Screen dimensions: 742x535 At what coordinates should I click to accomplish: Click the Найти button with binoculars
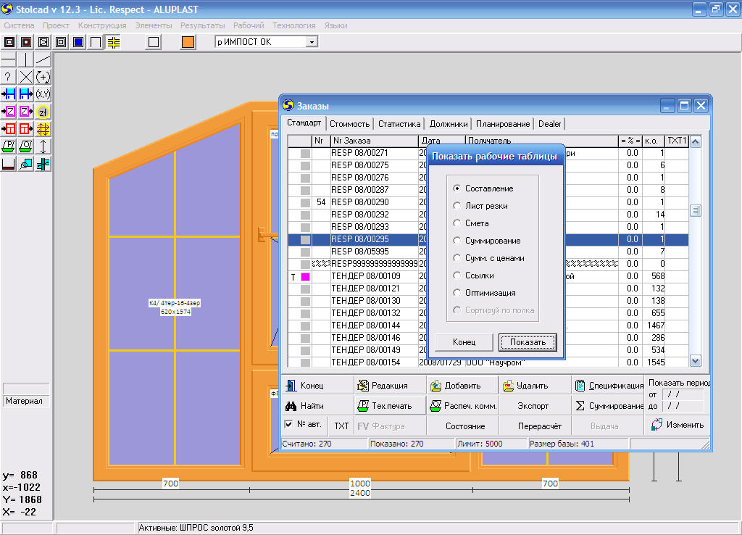coord(317,406)
